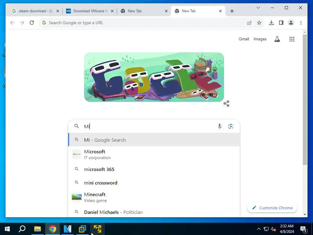Close the active New Tab
The image size is (313, 235).
pyautogui.click(x=220, y=11)
